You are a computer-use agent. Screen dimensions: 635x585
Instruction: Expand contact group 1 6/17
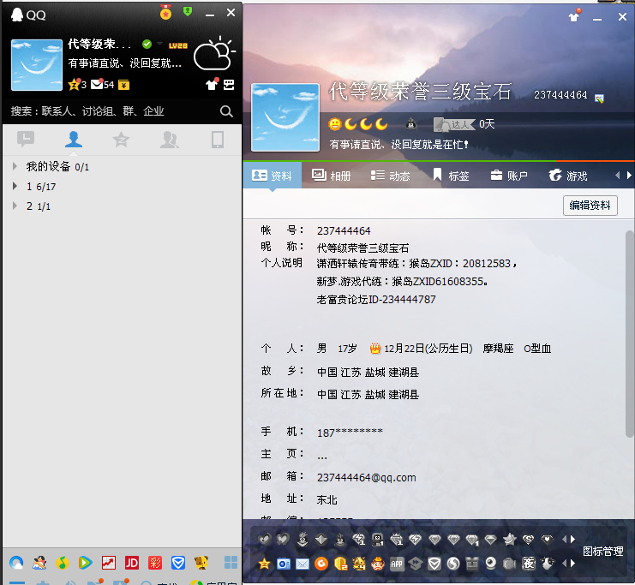pos(15,186)
